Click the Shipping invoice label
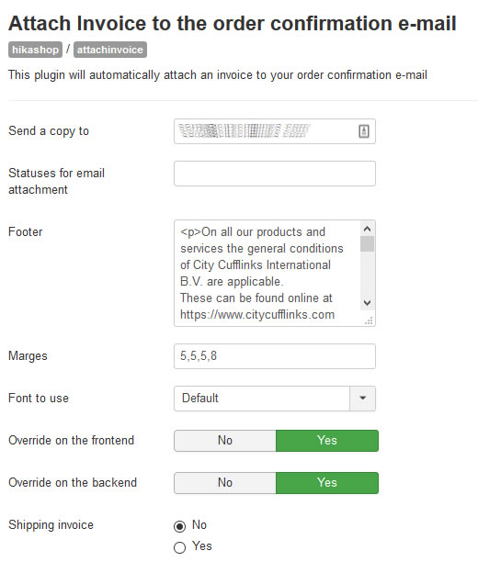 click(51, 525)
